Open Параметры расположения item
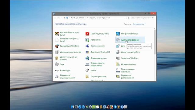Viewport: 195px width, 110px height. pos(125,76)
